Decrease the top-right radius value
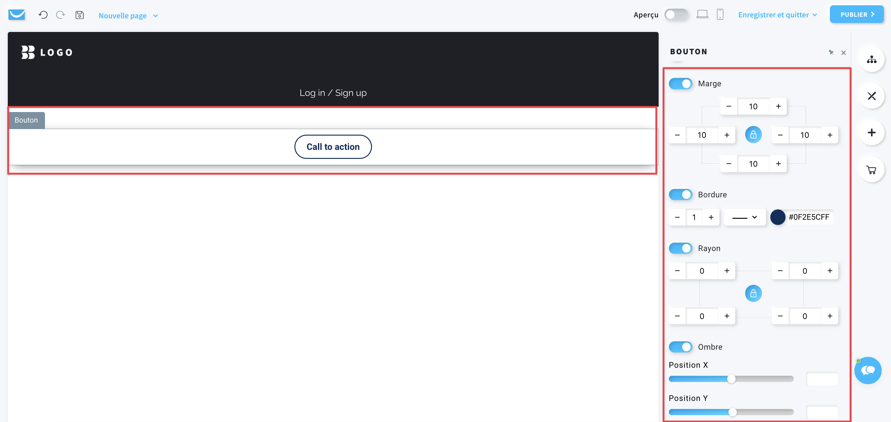The height and width of the screenshot is (422, 891). (780, 271)
